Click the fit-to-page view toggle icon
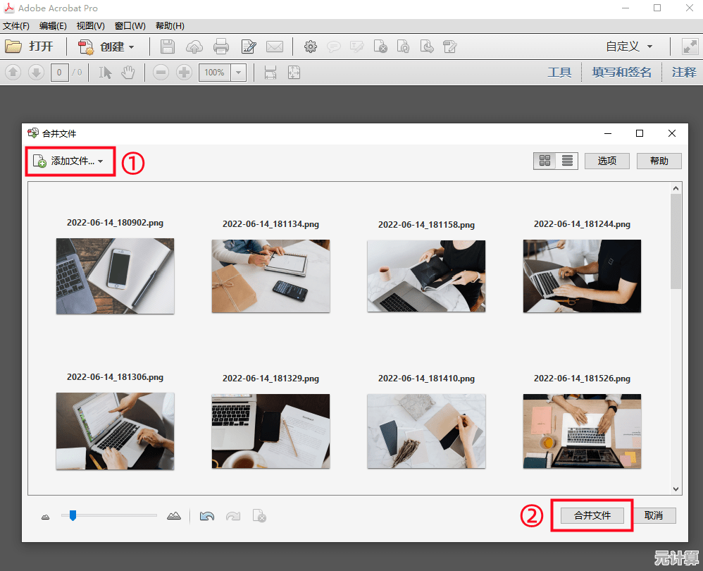Viewport: 703px width, 571px height. (294, 72)
